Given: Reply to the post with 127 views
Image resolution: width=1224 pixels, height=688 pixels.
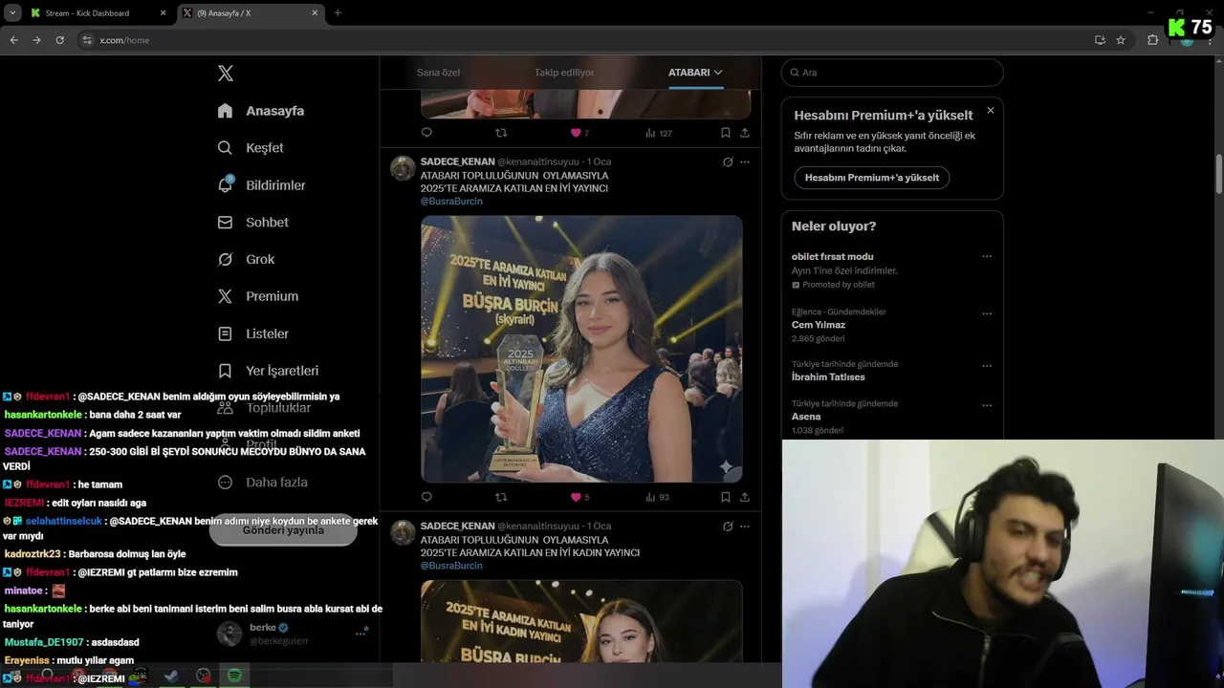Looking at the screenshot, I should click(426, 133).
